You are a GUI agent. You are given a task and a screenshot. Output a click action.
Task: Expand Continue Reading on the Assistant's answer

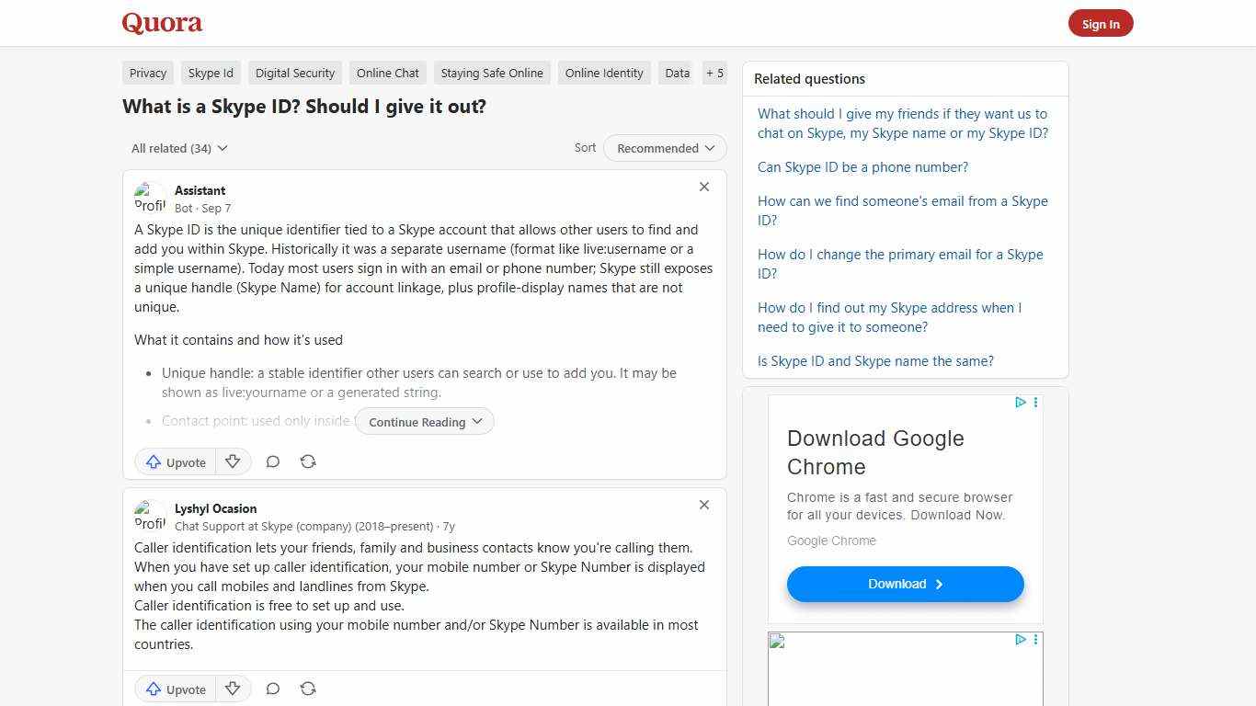point(424,421)
